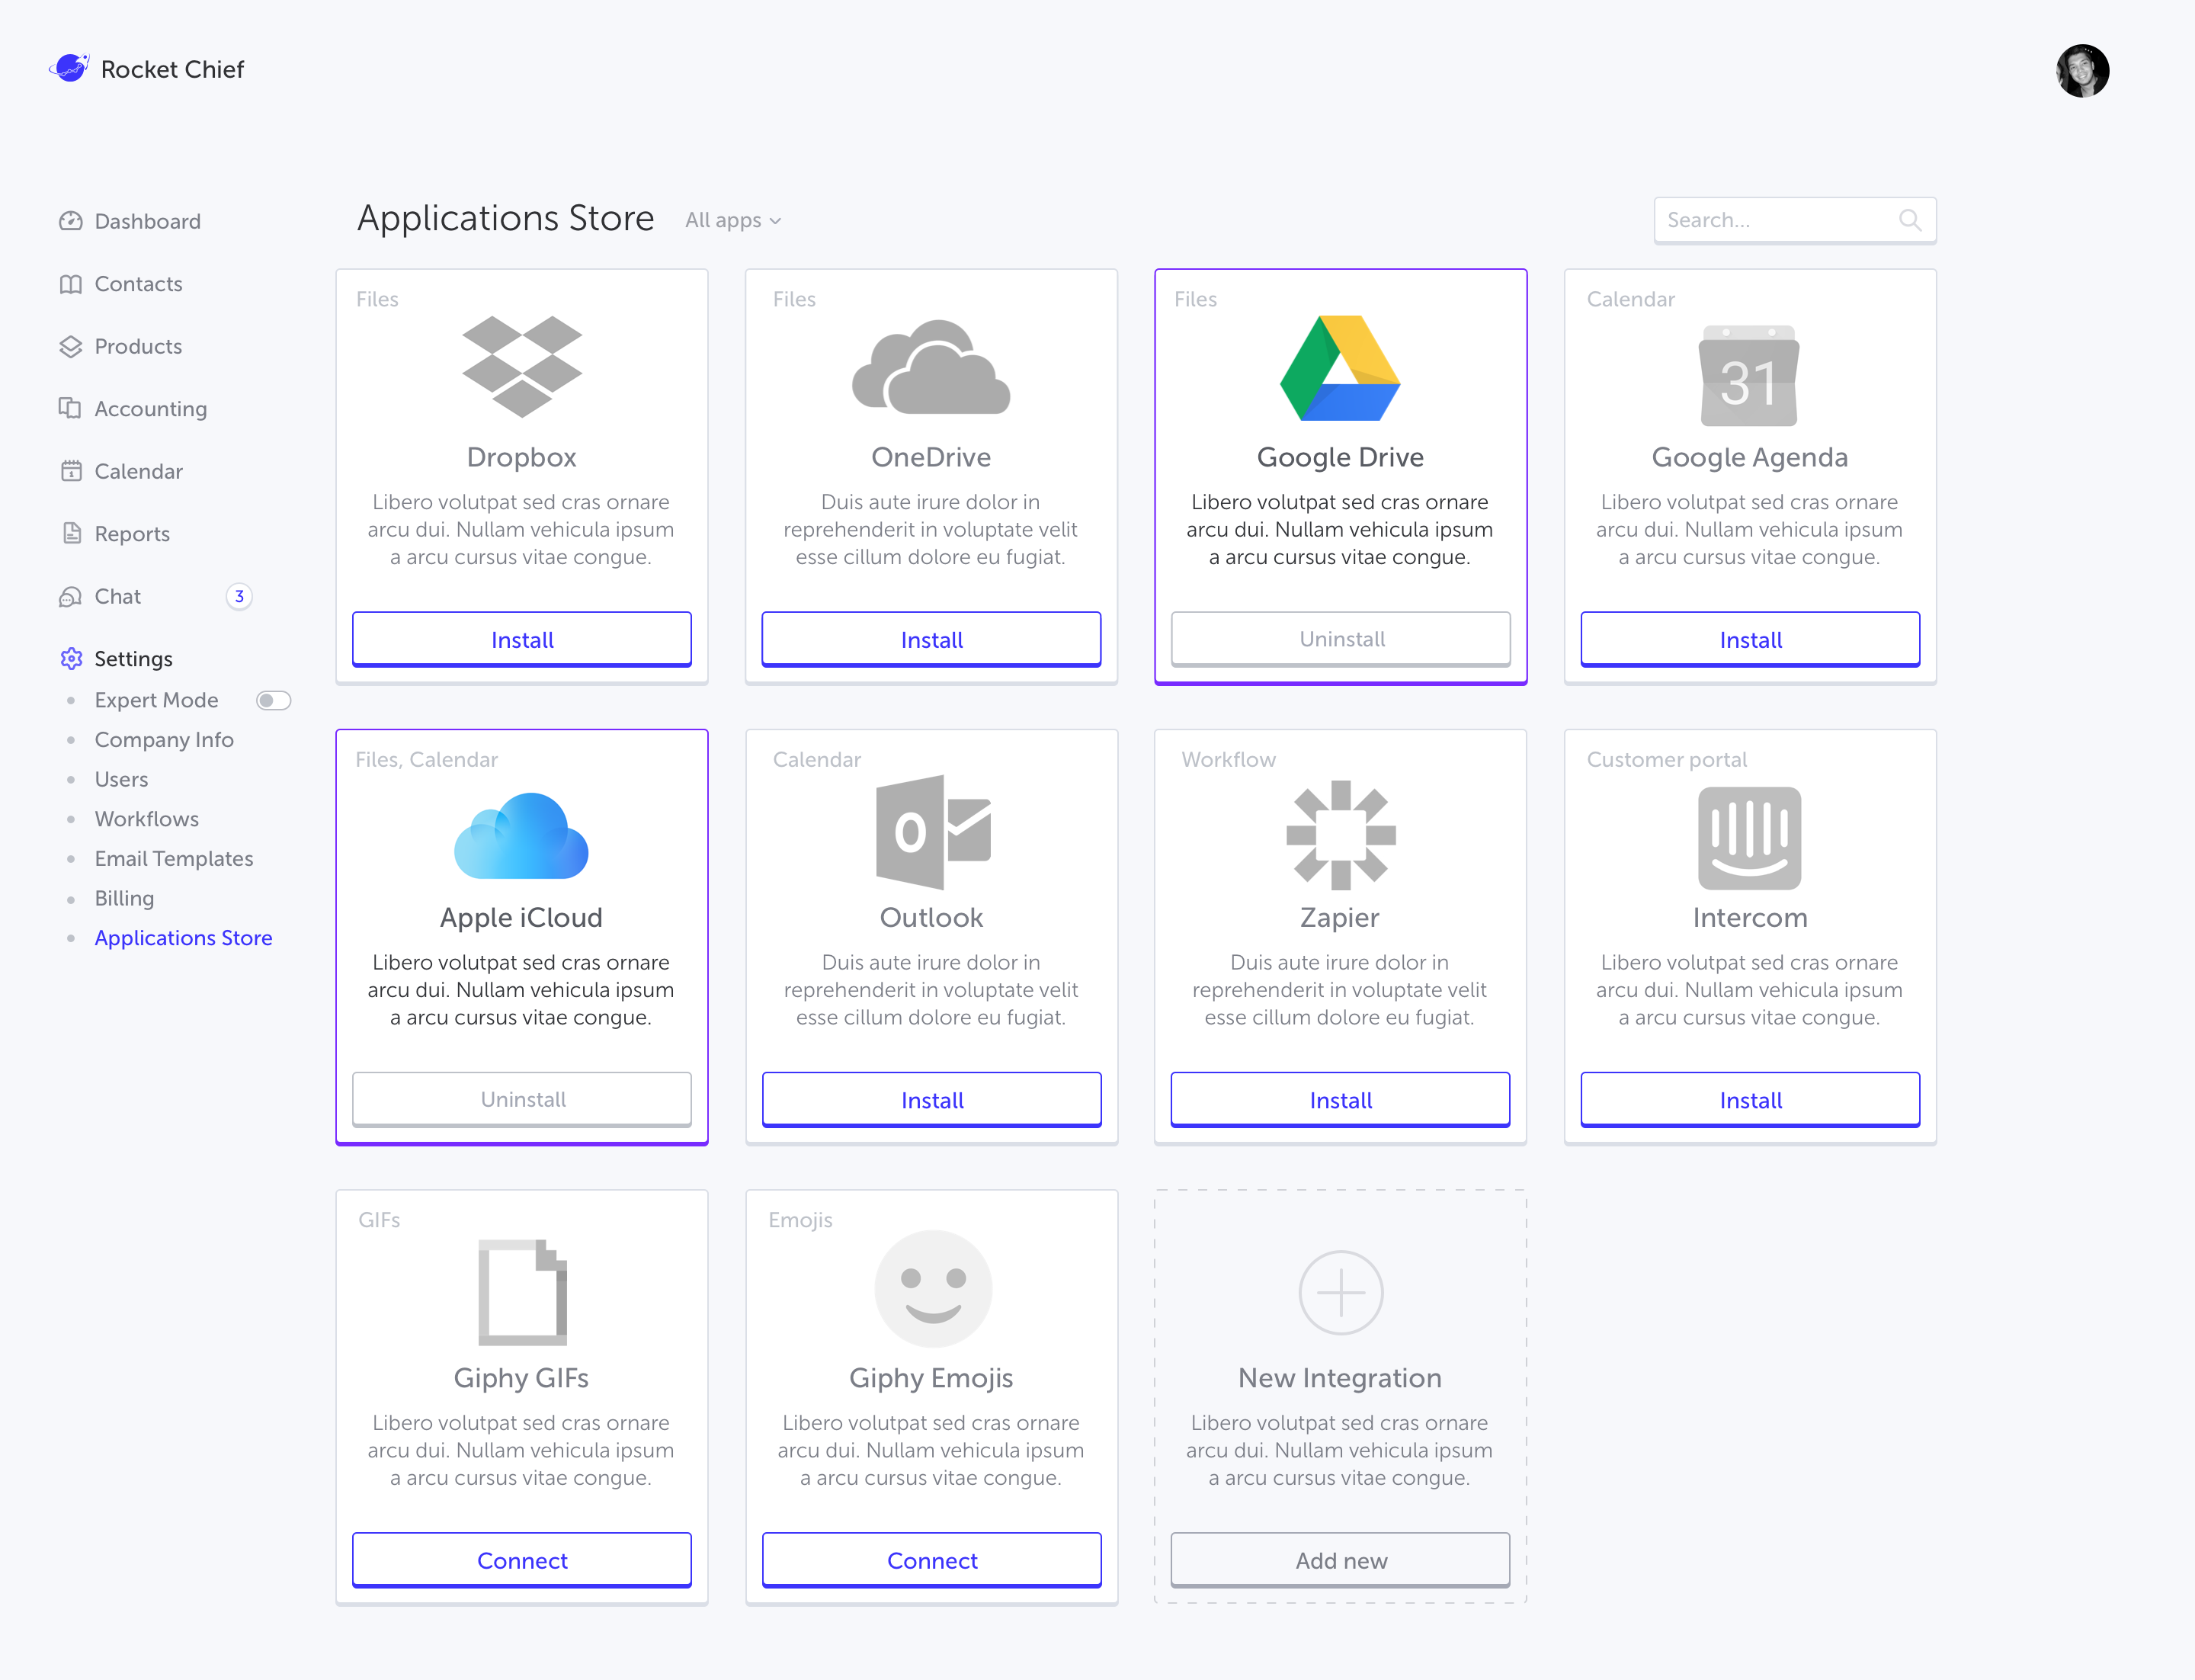Uninstall Google Drive
The height and width of the screenshot is (1680, 2195).
coord(1340,638)
